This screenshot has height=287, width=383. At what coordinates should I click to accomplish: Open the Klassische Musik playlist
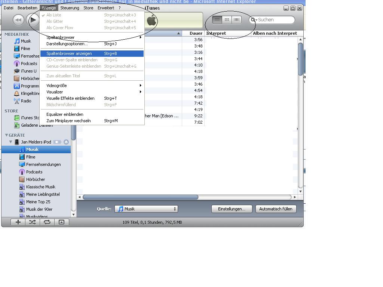(x=37, y=187)
